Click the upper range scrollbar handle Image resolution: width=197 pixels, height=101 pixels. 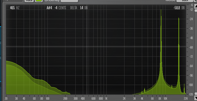pos(196,10)
